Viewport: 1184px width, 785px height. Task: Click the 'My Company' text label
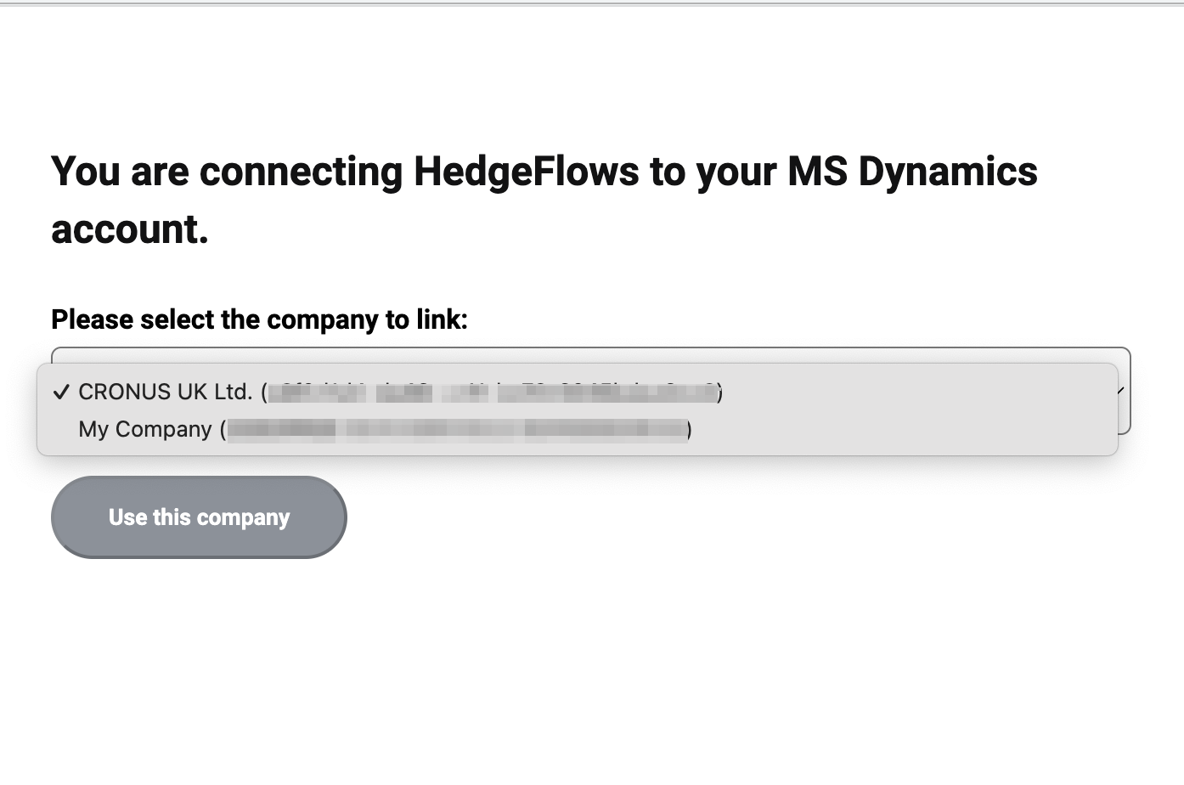(x=144, y=429)
